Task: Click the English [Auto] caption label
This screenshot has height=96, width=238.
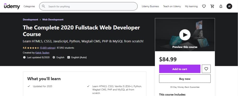Action: (x=79, y=57)
